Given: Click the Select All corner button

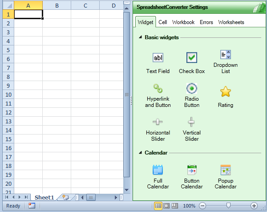Looking at the screenshot, I should coord(8,5).
